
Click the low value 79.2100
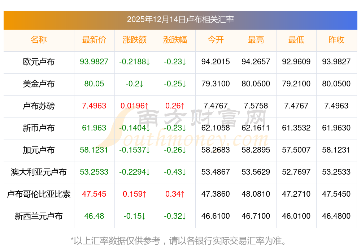pyautogui.click(x=296, y=84)
